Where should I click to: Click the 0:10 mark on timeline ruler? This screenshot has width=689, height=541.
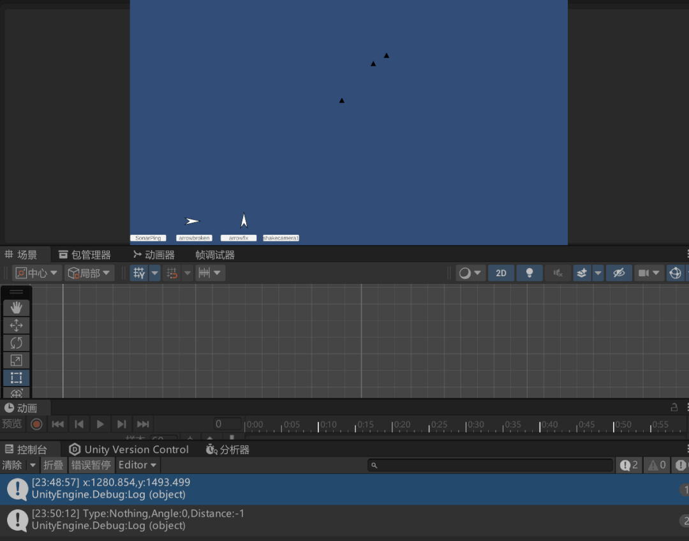point(329,424)
